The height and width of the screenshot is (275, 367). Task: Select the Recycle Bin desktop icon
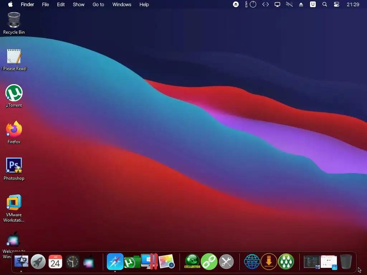(x=14, y=23)
